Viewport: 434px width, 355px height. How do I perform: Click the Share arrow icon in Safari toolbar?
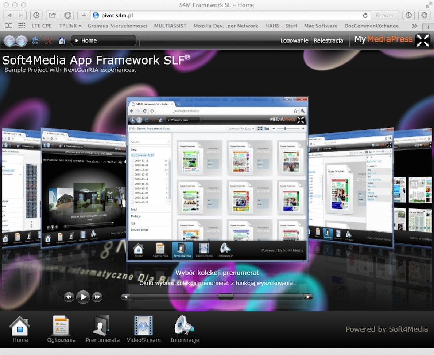pos(52,15)
